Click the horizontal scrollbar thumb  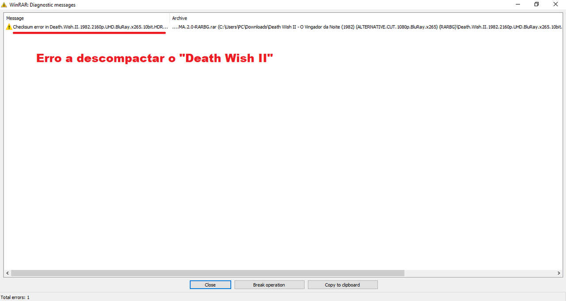(x=208, y=273)
